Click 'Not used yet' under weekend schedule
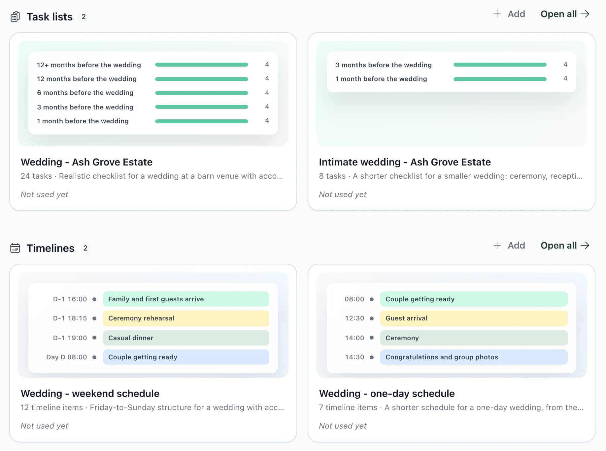 [x=44, y=426]
